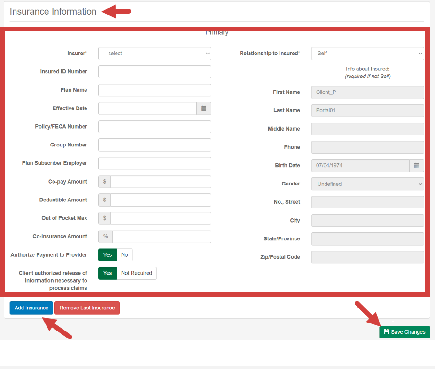Click inside the Insured ID Number field
The image size is (435, 369).
coord(154,71)
